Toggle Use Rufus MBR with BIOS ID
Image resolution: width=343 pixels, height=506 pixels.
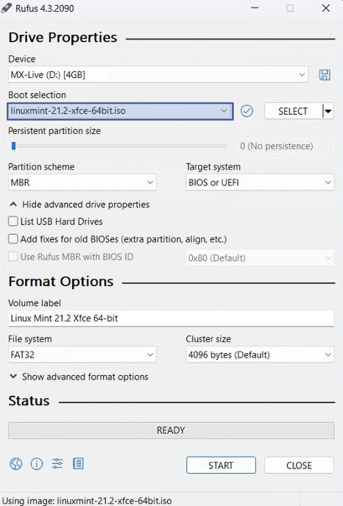point(13,257)
